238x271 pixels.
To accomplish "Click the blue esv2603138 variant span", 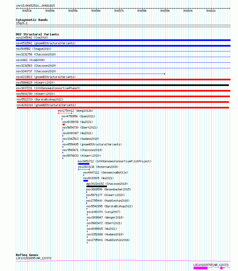I will click(x=84, y=170).
